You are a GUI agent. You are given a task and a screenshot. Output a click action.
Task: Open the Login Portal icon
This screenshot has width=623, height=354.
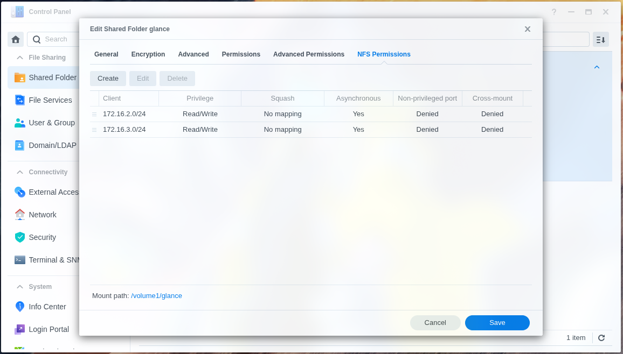19,329
